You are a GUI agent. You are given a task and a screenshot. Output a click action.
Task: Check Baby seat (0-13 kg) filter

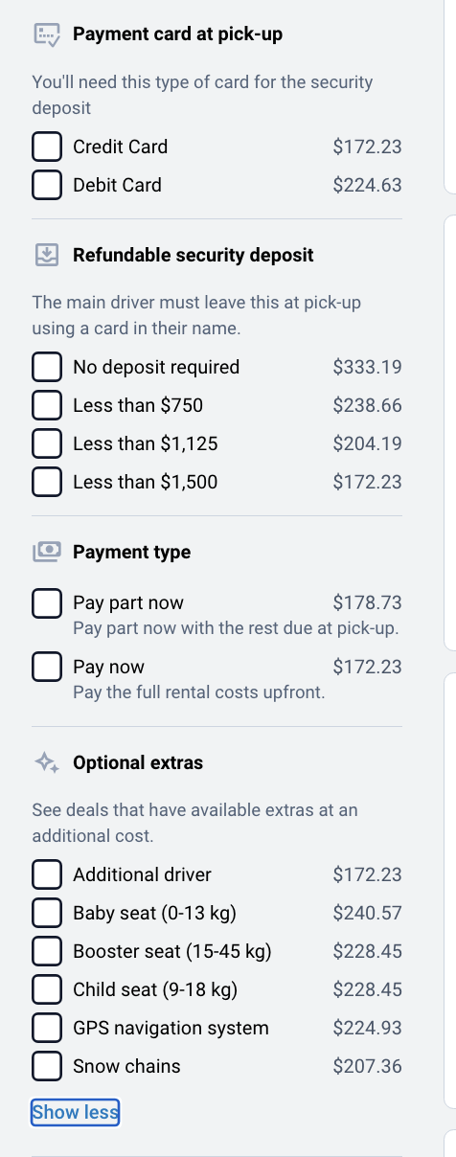point(47,913)
